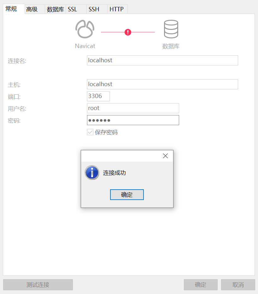This screenshot has height=294, width=258.
Task: Click the 测试连接 button
Action: (38, 285)
